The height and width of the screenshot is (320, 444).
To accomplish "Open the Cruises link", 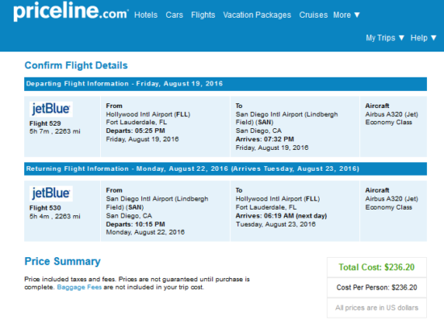I will (x=313, y=15).
